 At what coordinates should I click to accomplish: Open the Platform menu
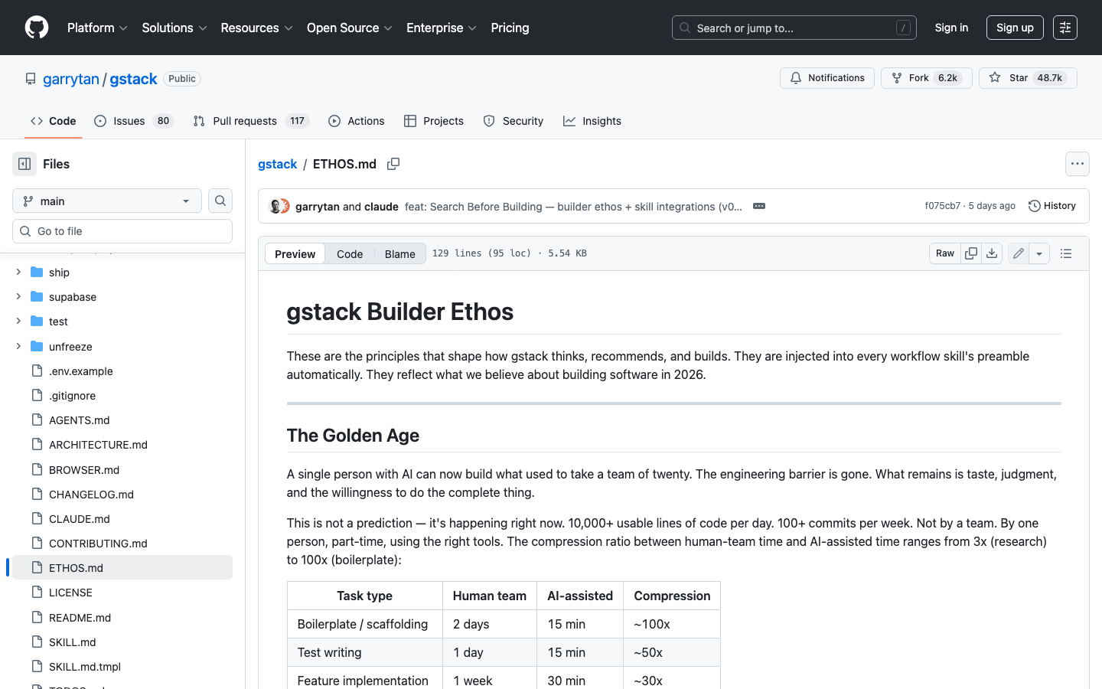(97, 28)
